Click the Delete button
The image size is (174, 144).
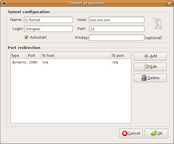(150, 78)
